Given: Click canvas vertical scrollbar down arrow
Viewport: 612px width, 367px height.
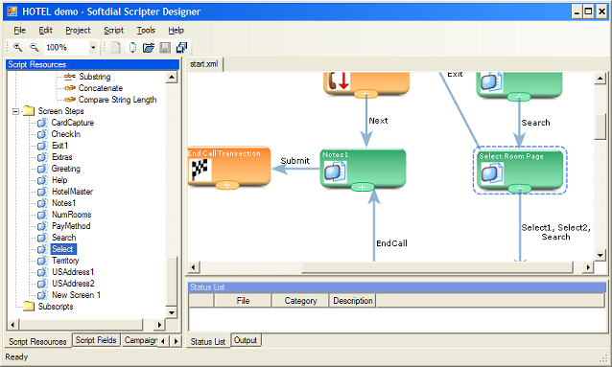Looking at the screenshot, I should tap(600, 256).
